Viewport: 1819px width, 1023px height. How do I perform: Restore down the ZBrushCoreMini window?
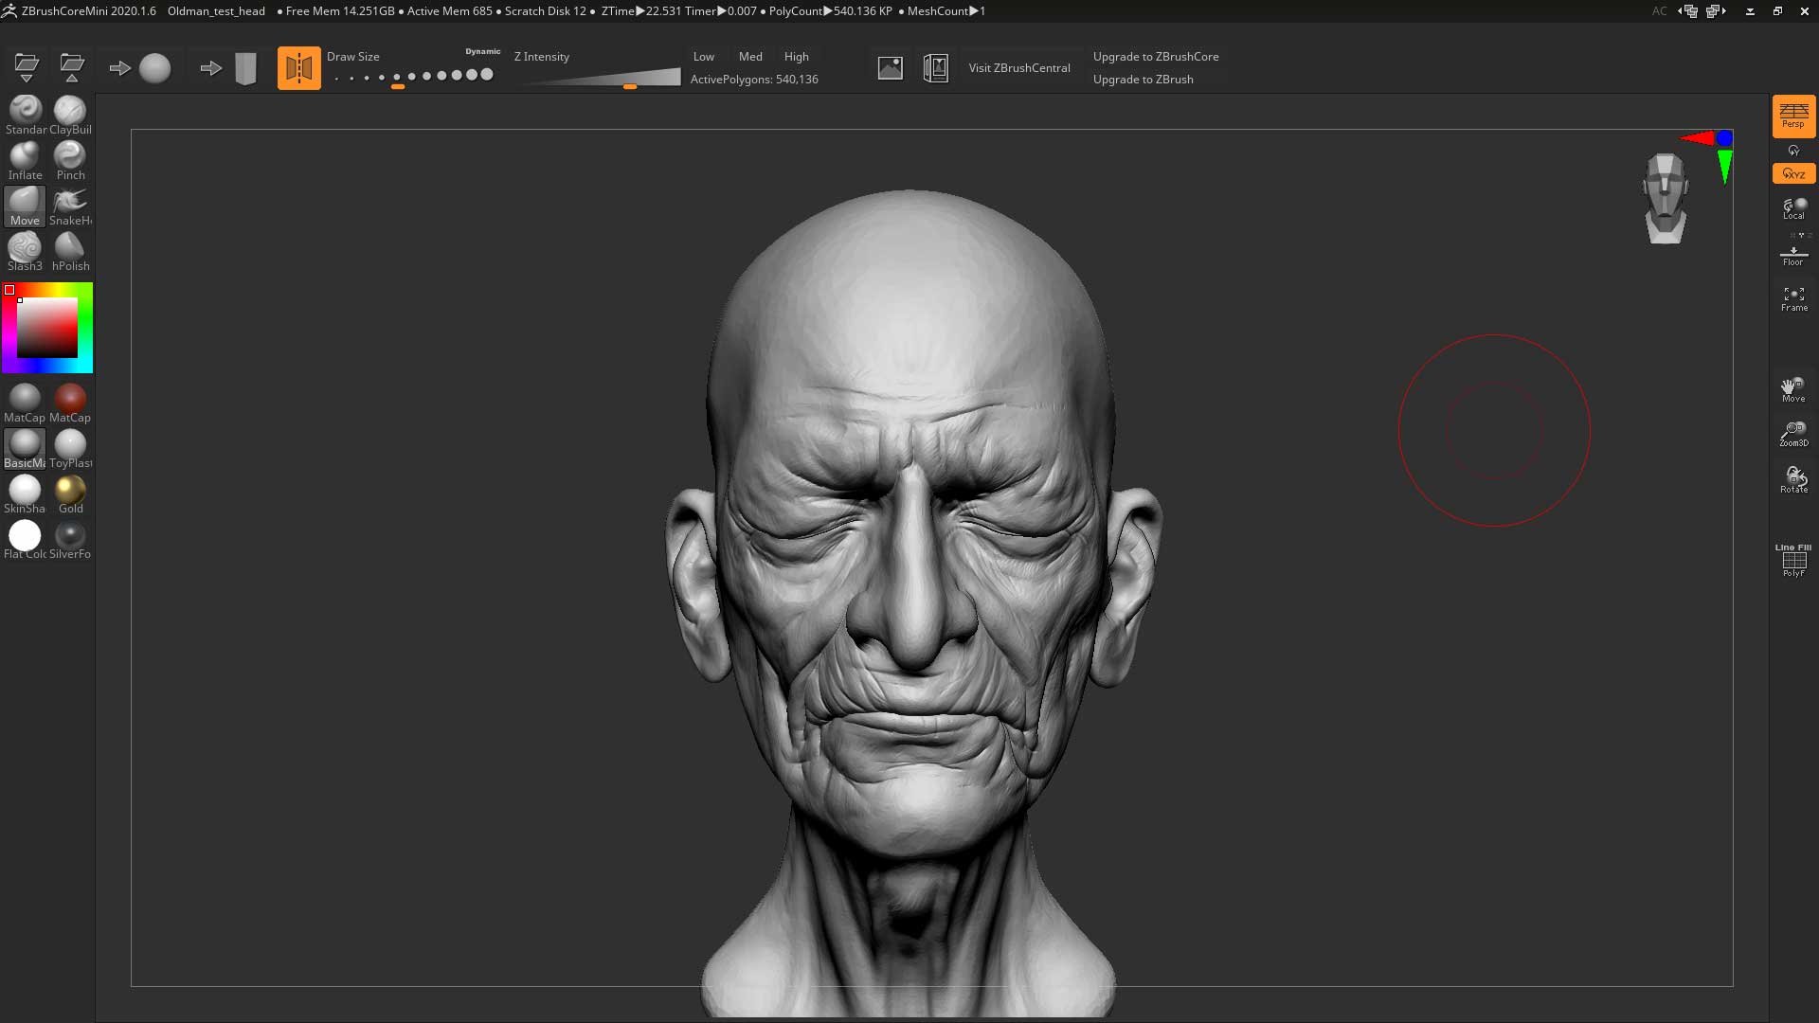(x=1777, y=11)
